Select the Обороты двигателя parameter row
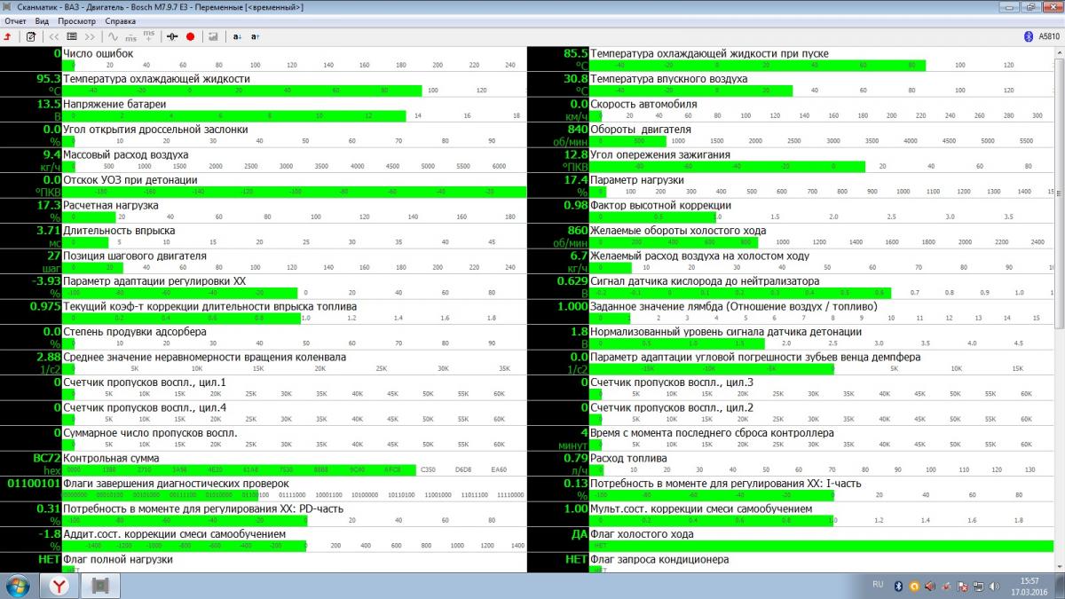This screenshot has width=1065, height=599. point(640,130)
